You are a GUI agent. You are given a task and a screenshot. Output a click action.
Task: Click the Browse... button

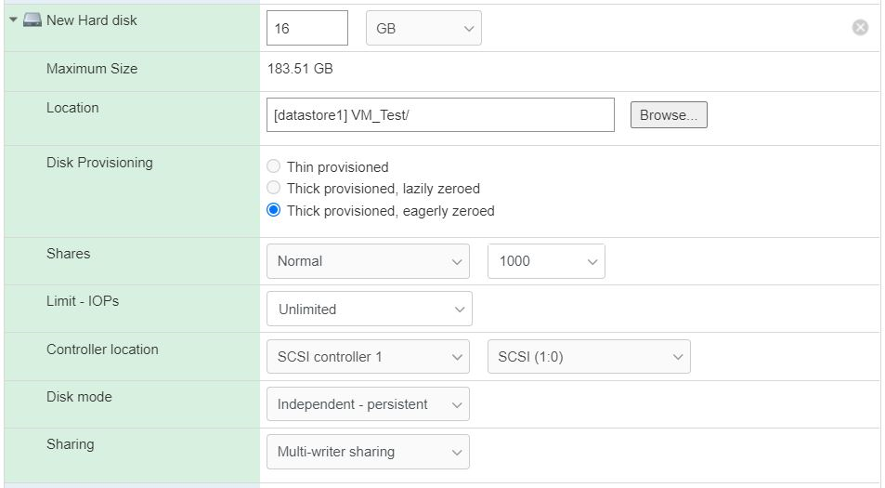668,115
